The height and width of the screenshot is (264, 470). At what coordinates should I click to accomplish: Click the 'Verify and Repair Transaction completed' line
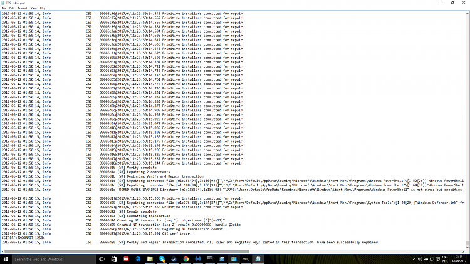tap(190, 243)
